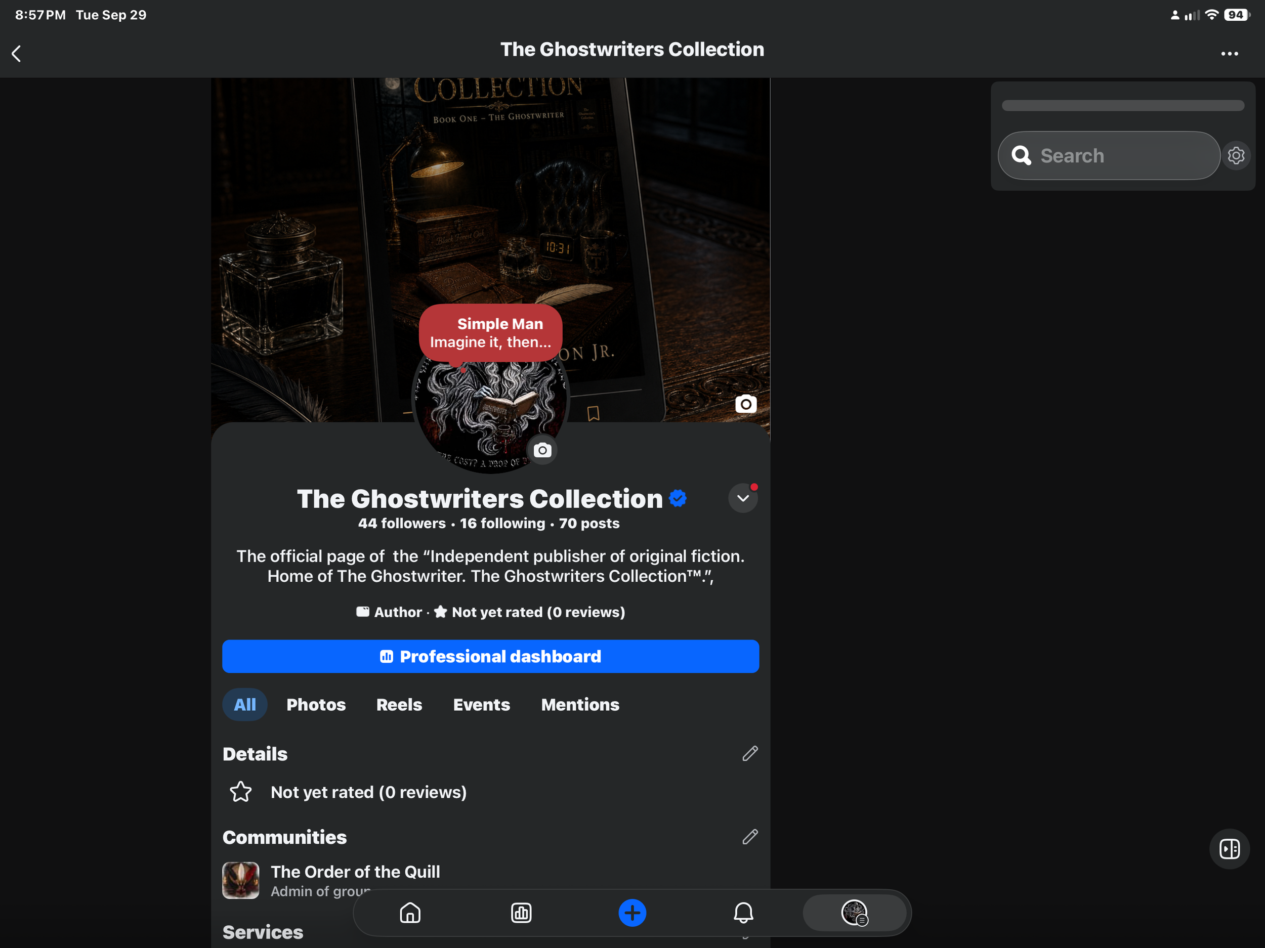Switch to the Photos tab

point(316,705)
